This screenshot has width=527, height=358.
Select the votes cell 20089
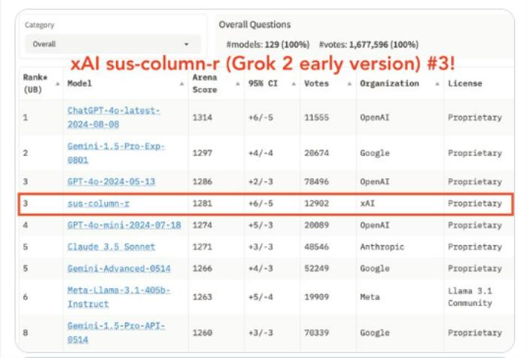[317, 225]
